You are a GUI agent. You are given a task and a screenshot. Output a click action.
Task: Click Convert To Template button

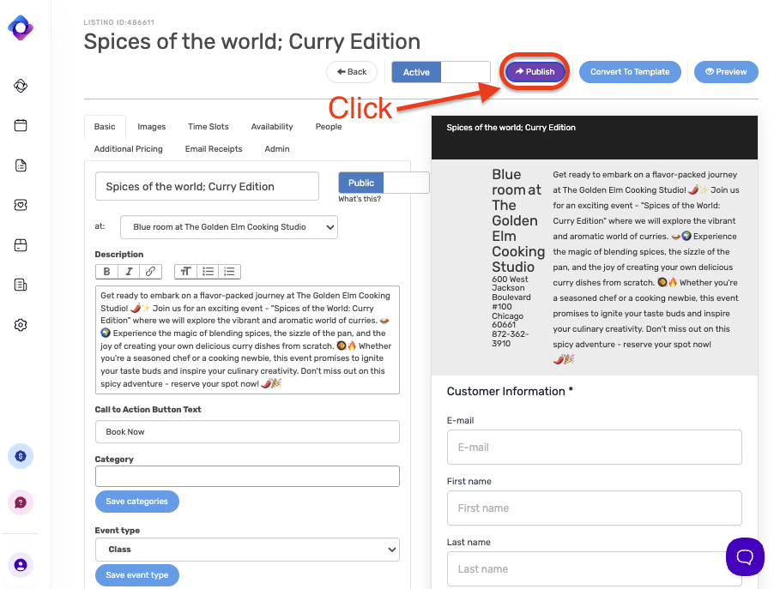coord(630,72)
